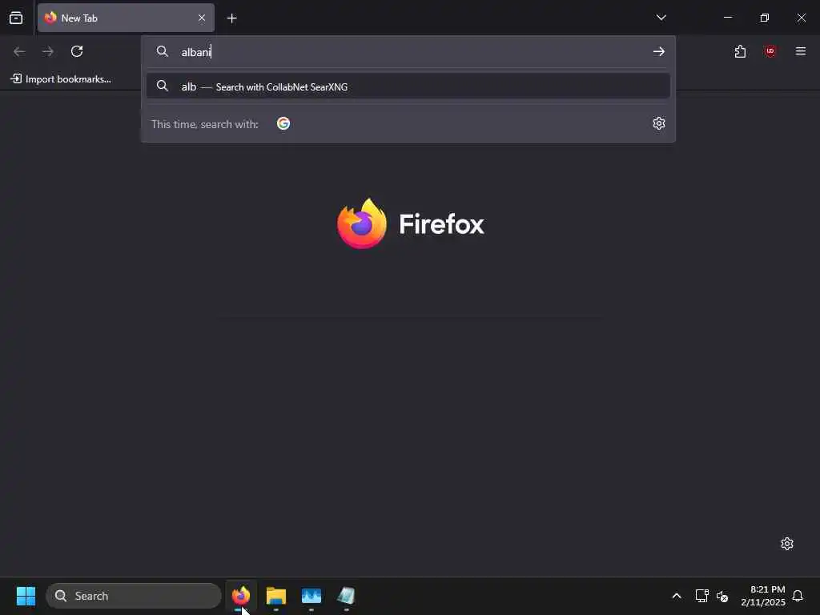Open the Firefox View tab overview icon

coord(16,18)
